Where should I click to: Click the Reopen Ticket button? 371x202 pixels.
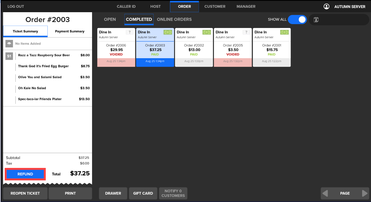pyautogui.click(x=25, y=193)
